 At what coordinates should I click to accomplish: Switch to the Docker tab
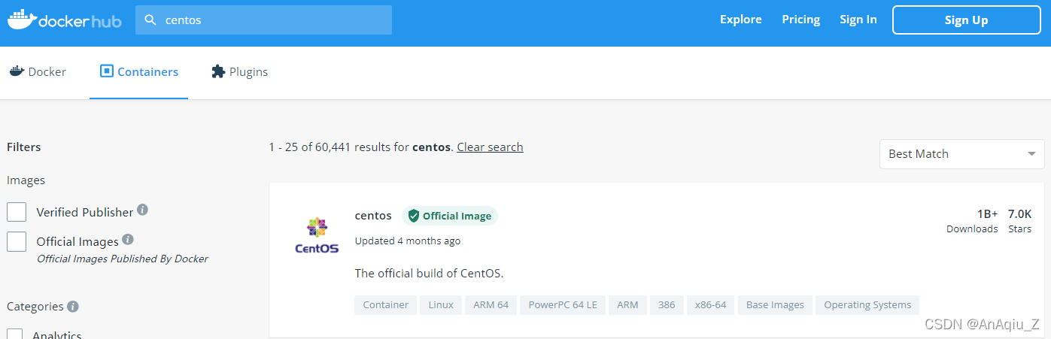(38, 72)
